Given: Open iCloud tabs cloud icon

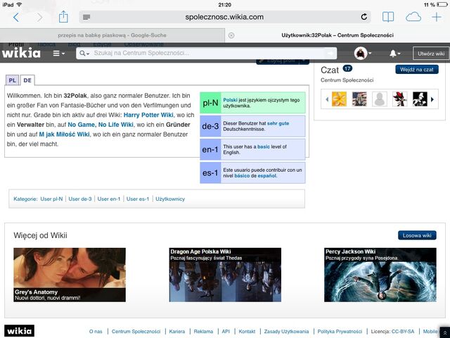Looking at the screenshot, I should point(413,17).
